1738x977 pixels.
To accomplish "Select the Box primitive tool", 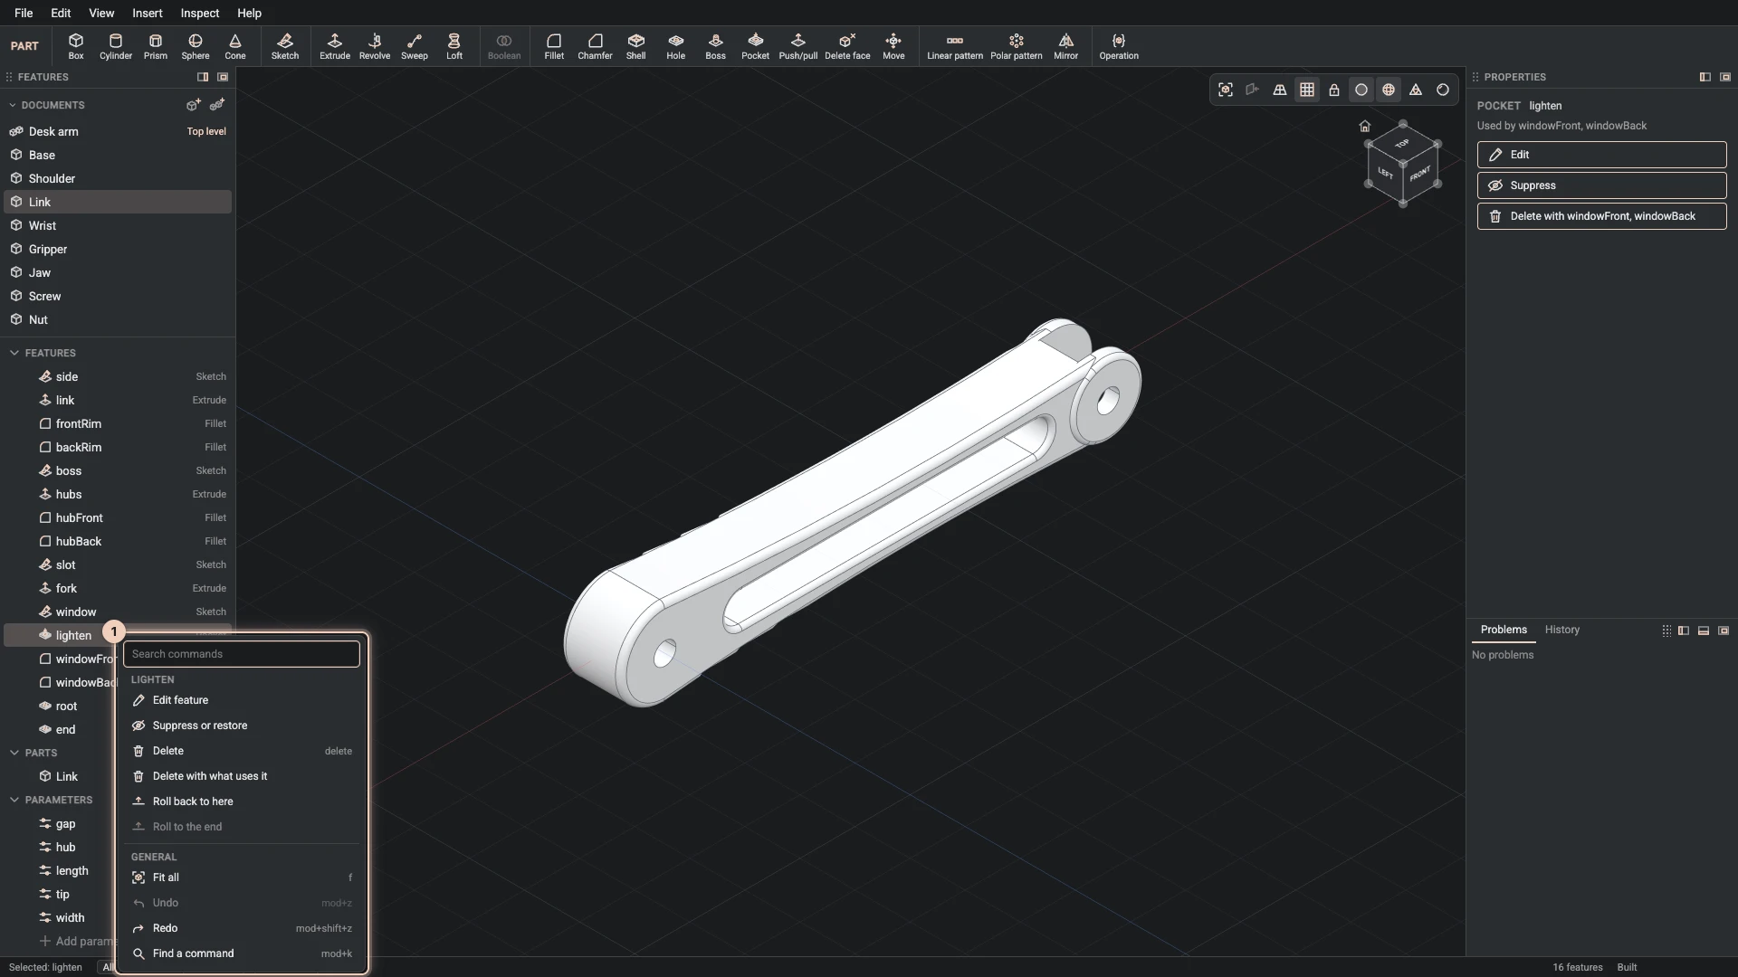I will [76, 46].
